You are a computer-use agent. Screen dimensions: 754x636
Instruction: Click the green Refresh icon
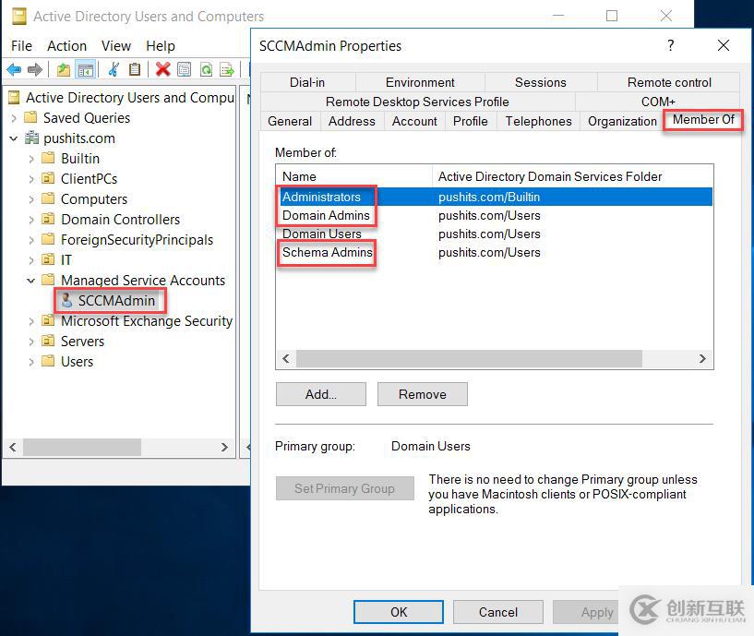[x=207, y=70]
